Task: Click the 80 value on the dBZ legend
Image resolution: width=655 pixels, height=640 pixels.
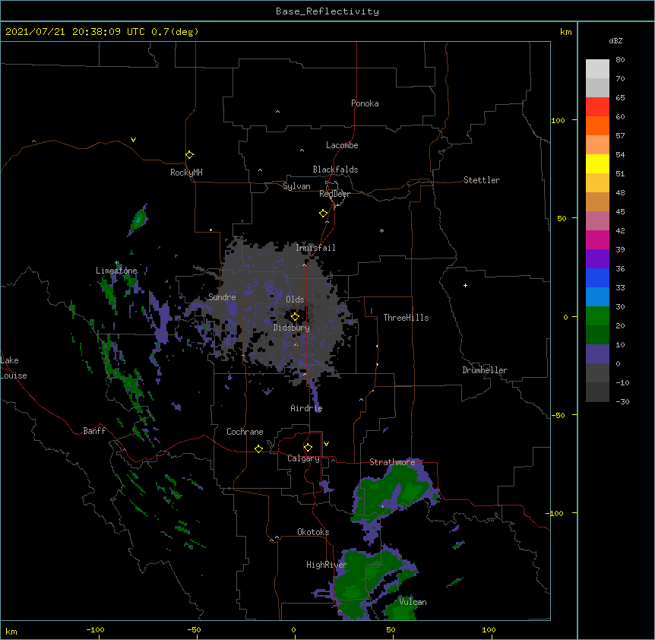Action: point(620,60)
